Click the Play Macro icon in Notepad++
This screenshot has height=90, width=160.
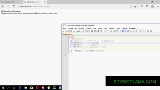pyautogui.click(x=145, y=31)
